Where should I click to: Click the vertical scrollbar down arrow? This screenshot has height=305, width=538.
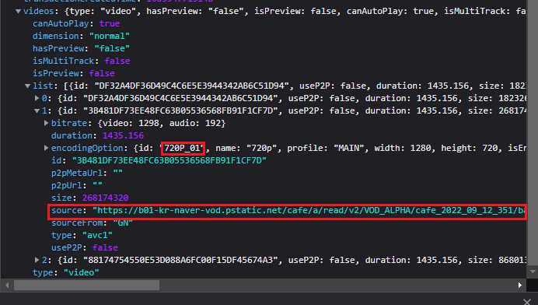click(x=533, y=272)
